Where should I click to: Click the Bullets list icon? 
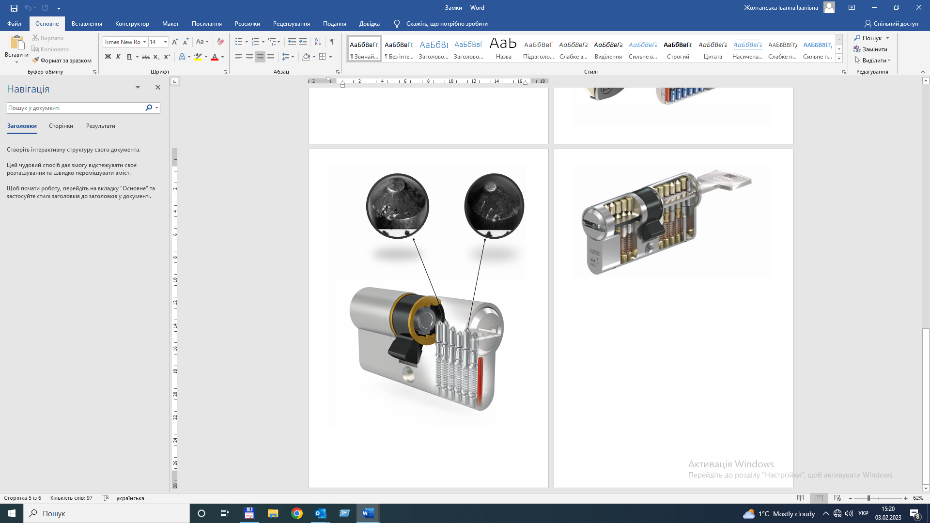coord(238,42)
